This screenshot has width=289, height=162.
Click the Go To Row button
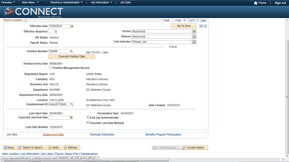tap(184, 26)
